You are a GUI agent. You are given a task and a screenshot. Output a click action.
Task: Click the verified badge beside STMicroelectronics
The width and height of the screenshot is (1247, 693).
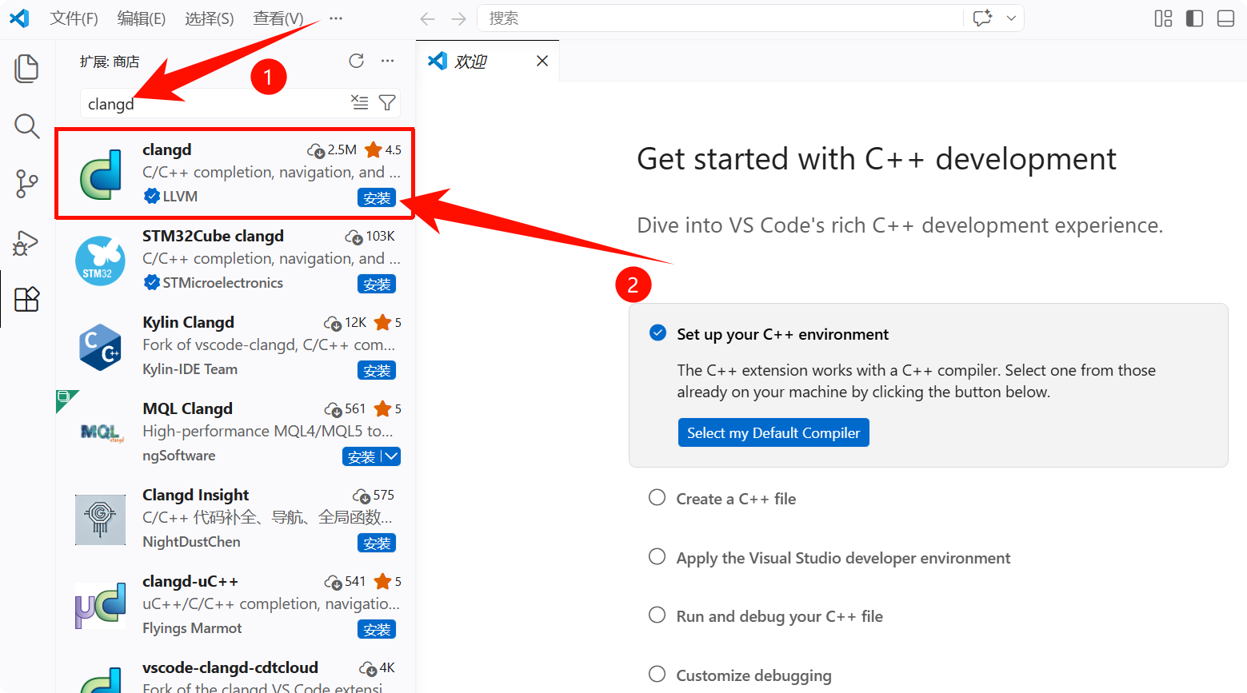(x=152, y=282)
